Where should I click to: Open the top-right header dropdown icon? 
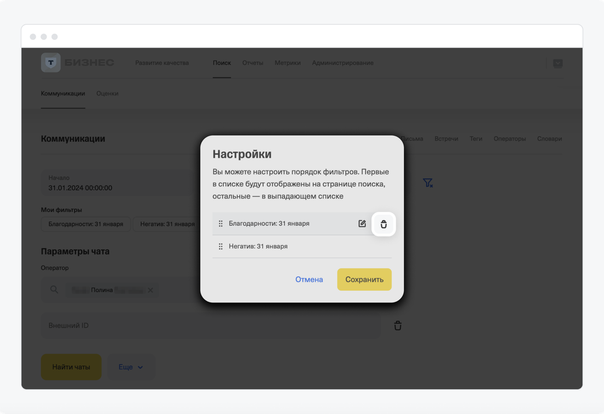tap(557, 63)
